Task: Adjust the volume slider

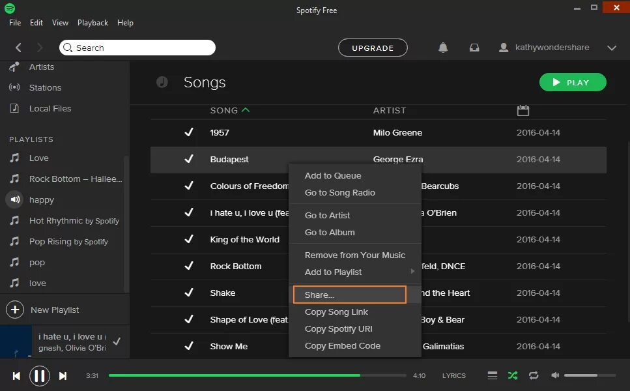Action: (590, 375)
